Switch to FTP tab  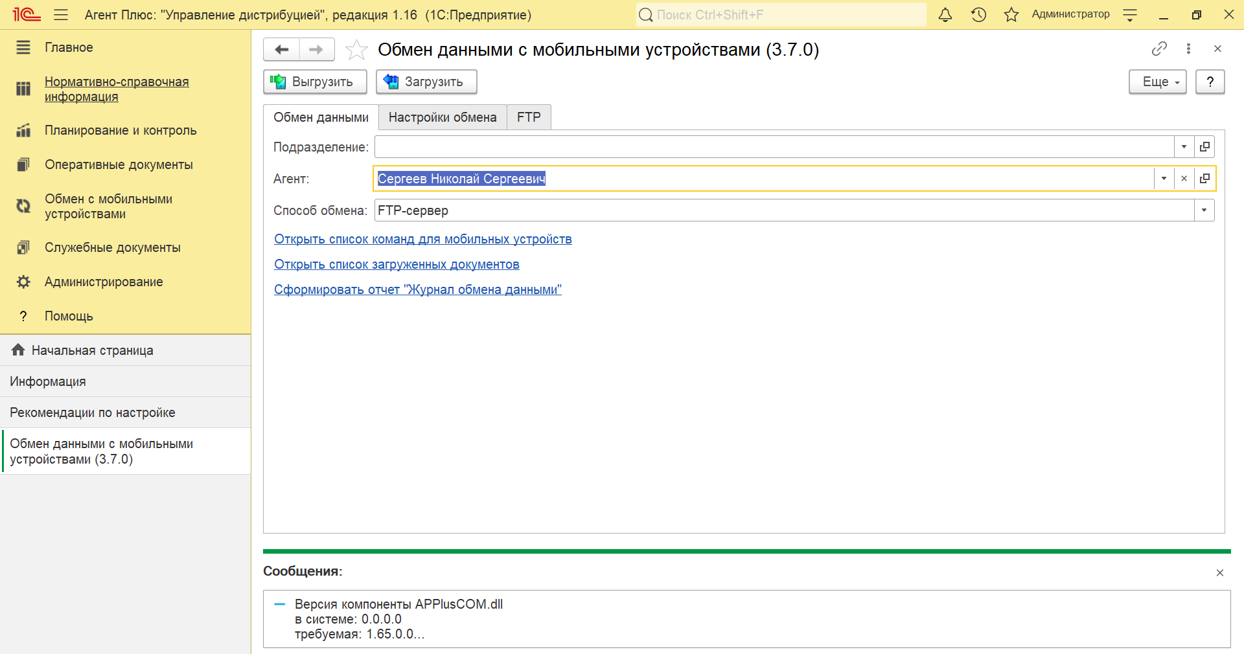click(529, 117)
